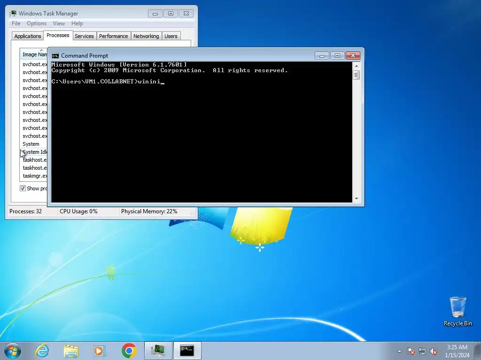This screenshot has width=481, height=360.
Task: Open the clock showing 3:25 AM
Action: pos(457,351)
